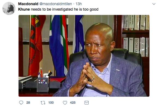The width and height of the screenshot is (159, 107).
Task: Click the reply count 28
Action: [x=28, y=103]
